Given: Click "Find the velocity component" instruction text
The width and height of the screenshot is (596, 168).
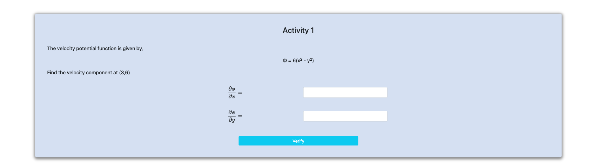Looking at the screenshot, I should (88, 73).
